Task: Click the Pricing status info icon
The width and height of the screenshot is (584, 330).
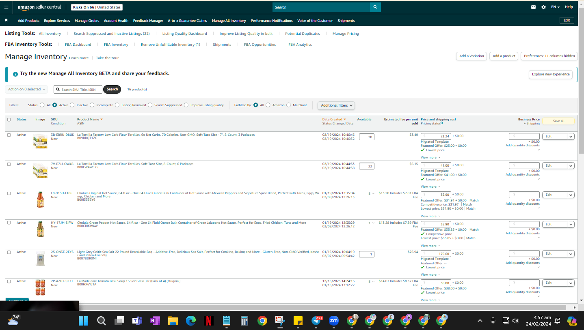Action: pyautogui.click(x=442, y=123)
